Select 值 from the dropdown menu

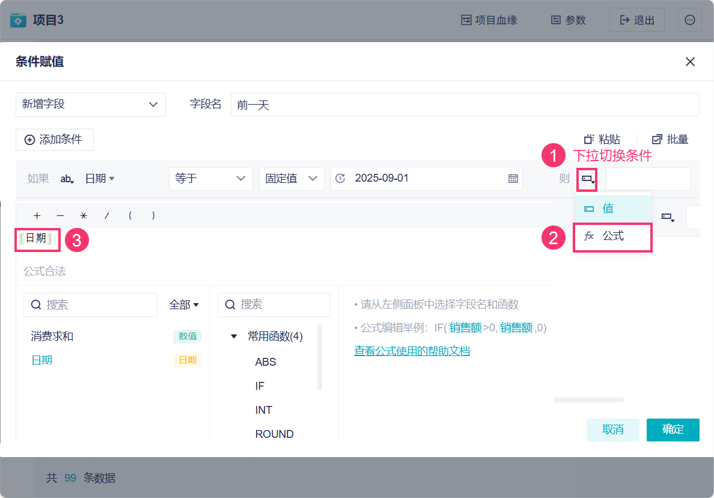[x=614, y=209]
